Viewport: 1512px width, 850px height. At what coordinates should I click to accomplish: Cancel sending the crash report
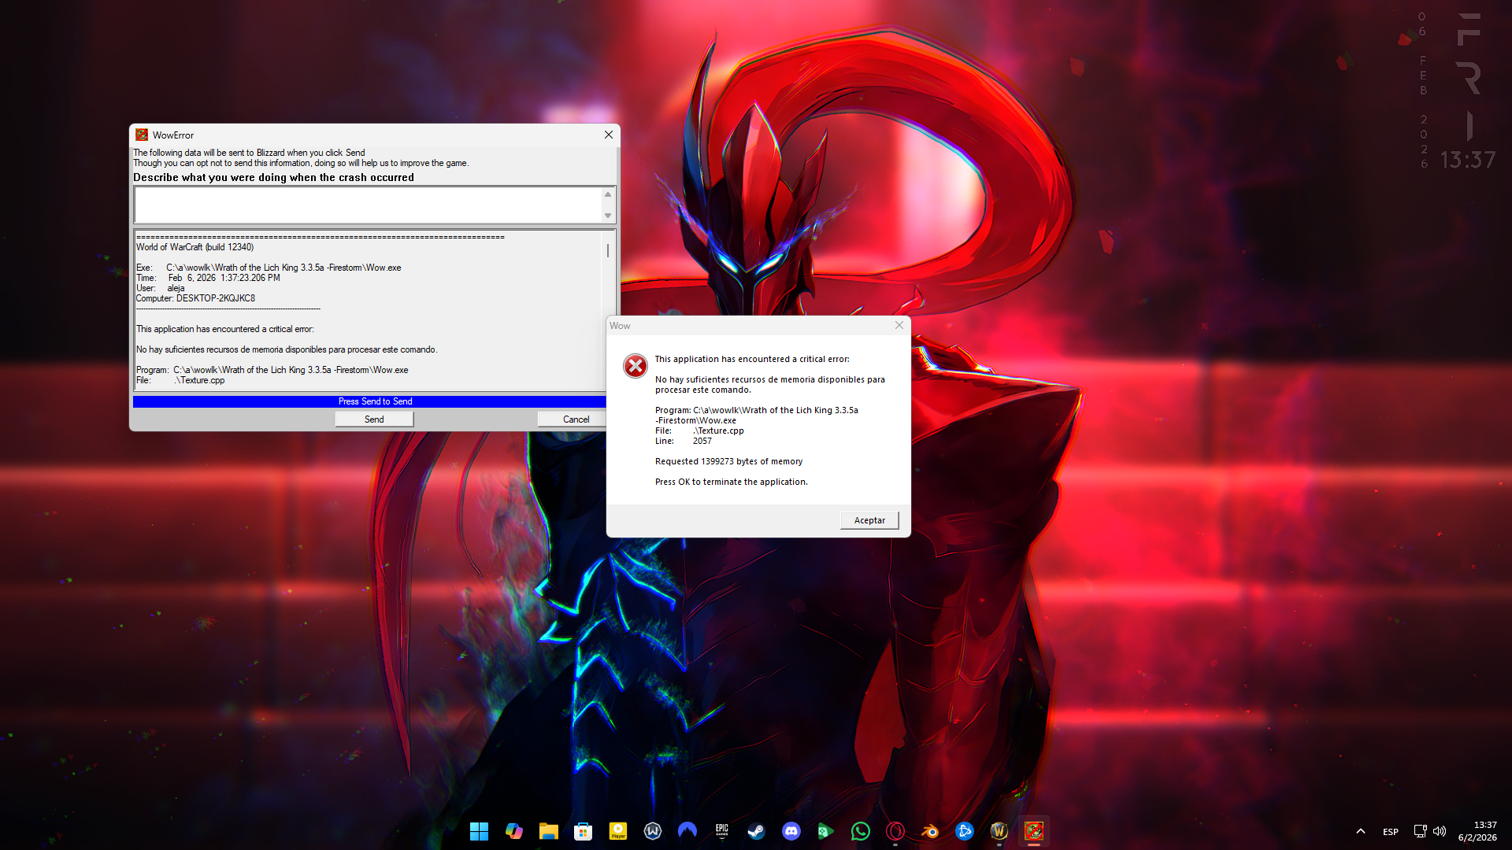click(x=576, y=419)
